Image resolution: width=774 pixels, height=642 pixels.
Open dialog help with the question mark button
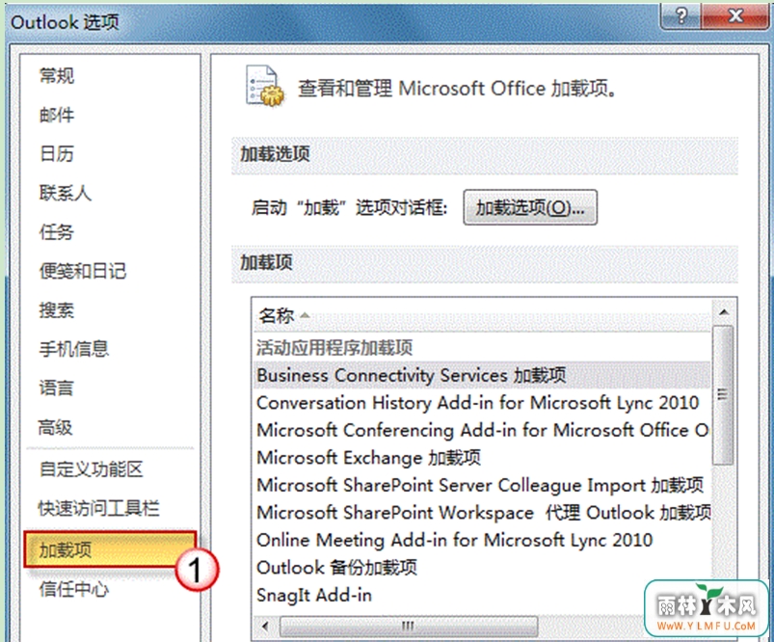(x=681, y=15)
